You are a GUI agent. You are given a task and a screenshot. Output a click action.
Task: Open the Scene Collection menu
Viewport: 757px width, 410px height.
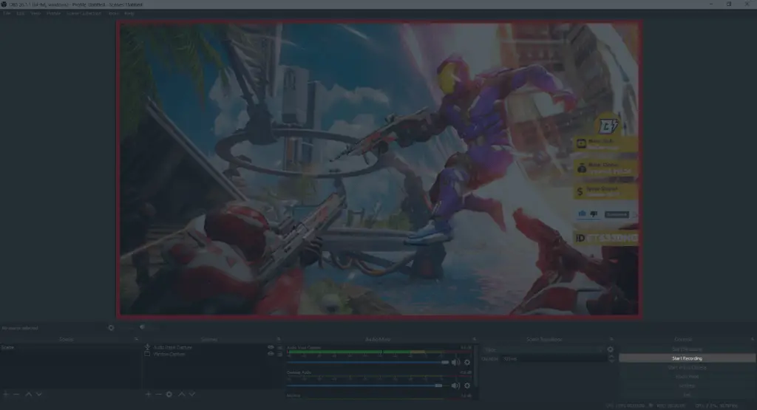pyautogui.click(x=84, y=13)
